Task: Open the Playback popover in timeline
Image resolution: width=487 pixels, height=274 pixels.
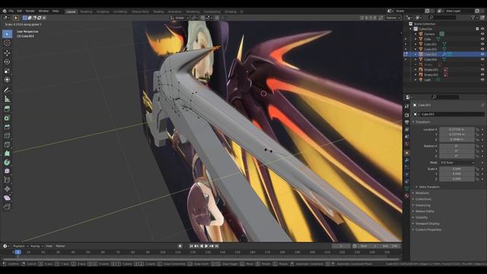Action: [20, 246]
